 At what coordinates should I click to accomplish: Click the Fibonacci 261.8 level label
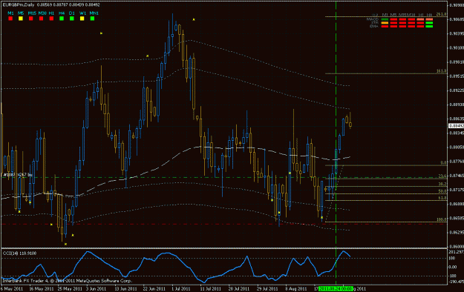click(x=441, y=14)
